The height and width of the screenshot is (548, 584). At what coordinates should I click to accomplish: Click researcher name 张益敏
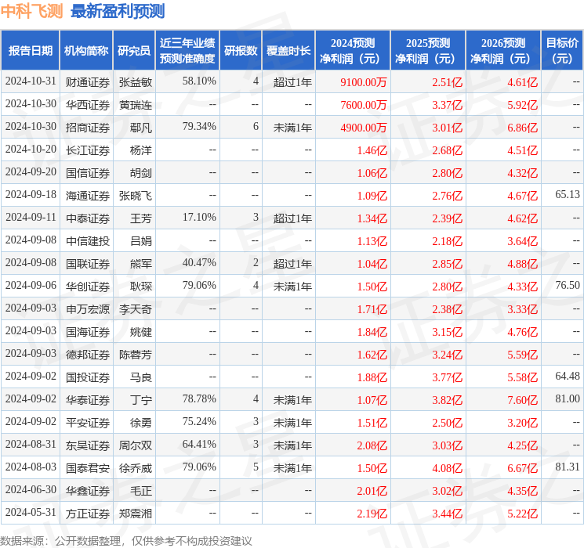136,82
